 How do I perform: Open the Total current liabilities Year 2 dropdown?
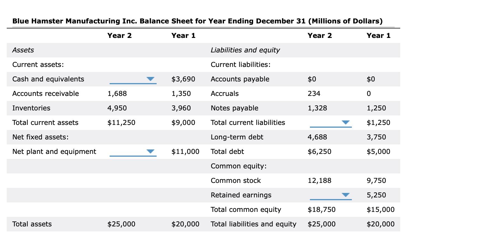pos(346,122)
